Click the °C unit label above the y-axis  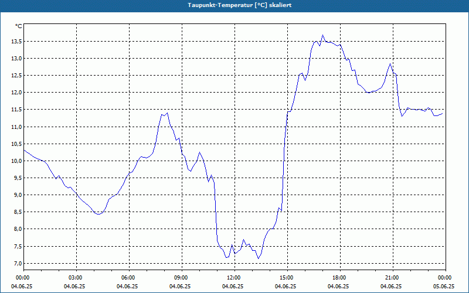coord(19,26)
